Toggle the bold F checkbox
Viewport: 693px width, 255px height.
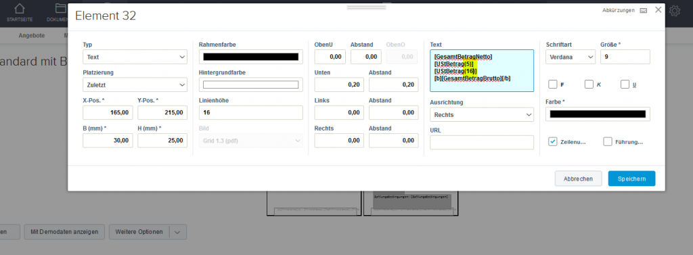[552, 85]
